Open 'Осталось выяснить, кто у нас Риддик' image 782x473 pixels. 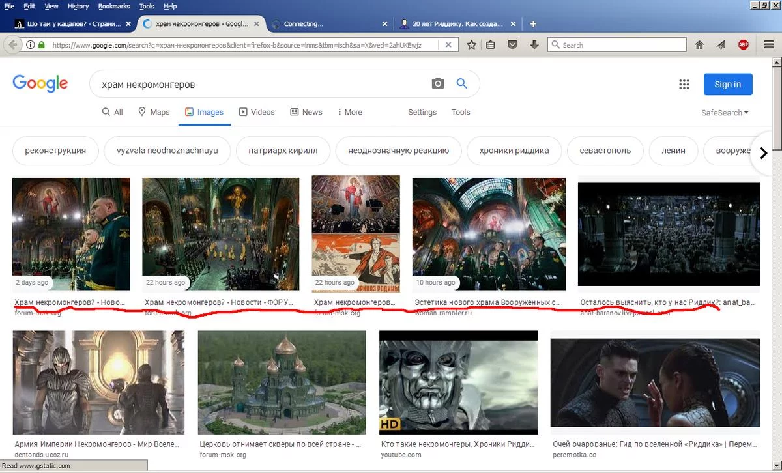[669, 234]
